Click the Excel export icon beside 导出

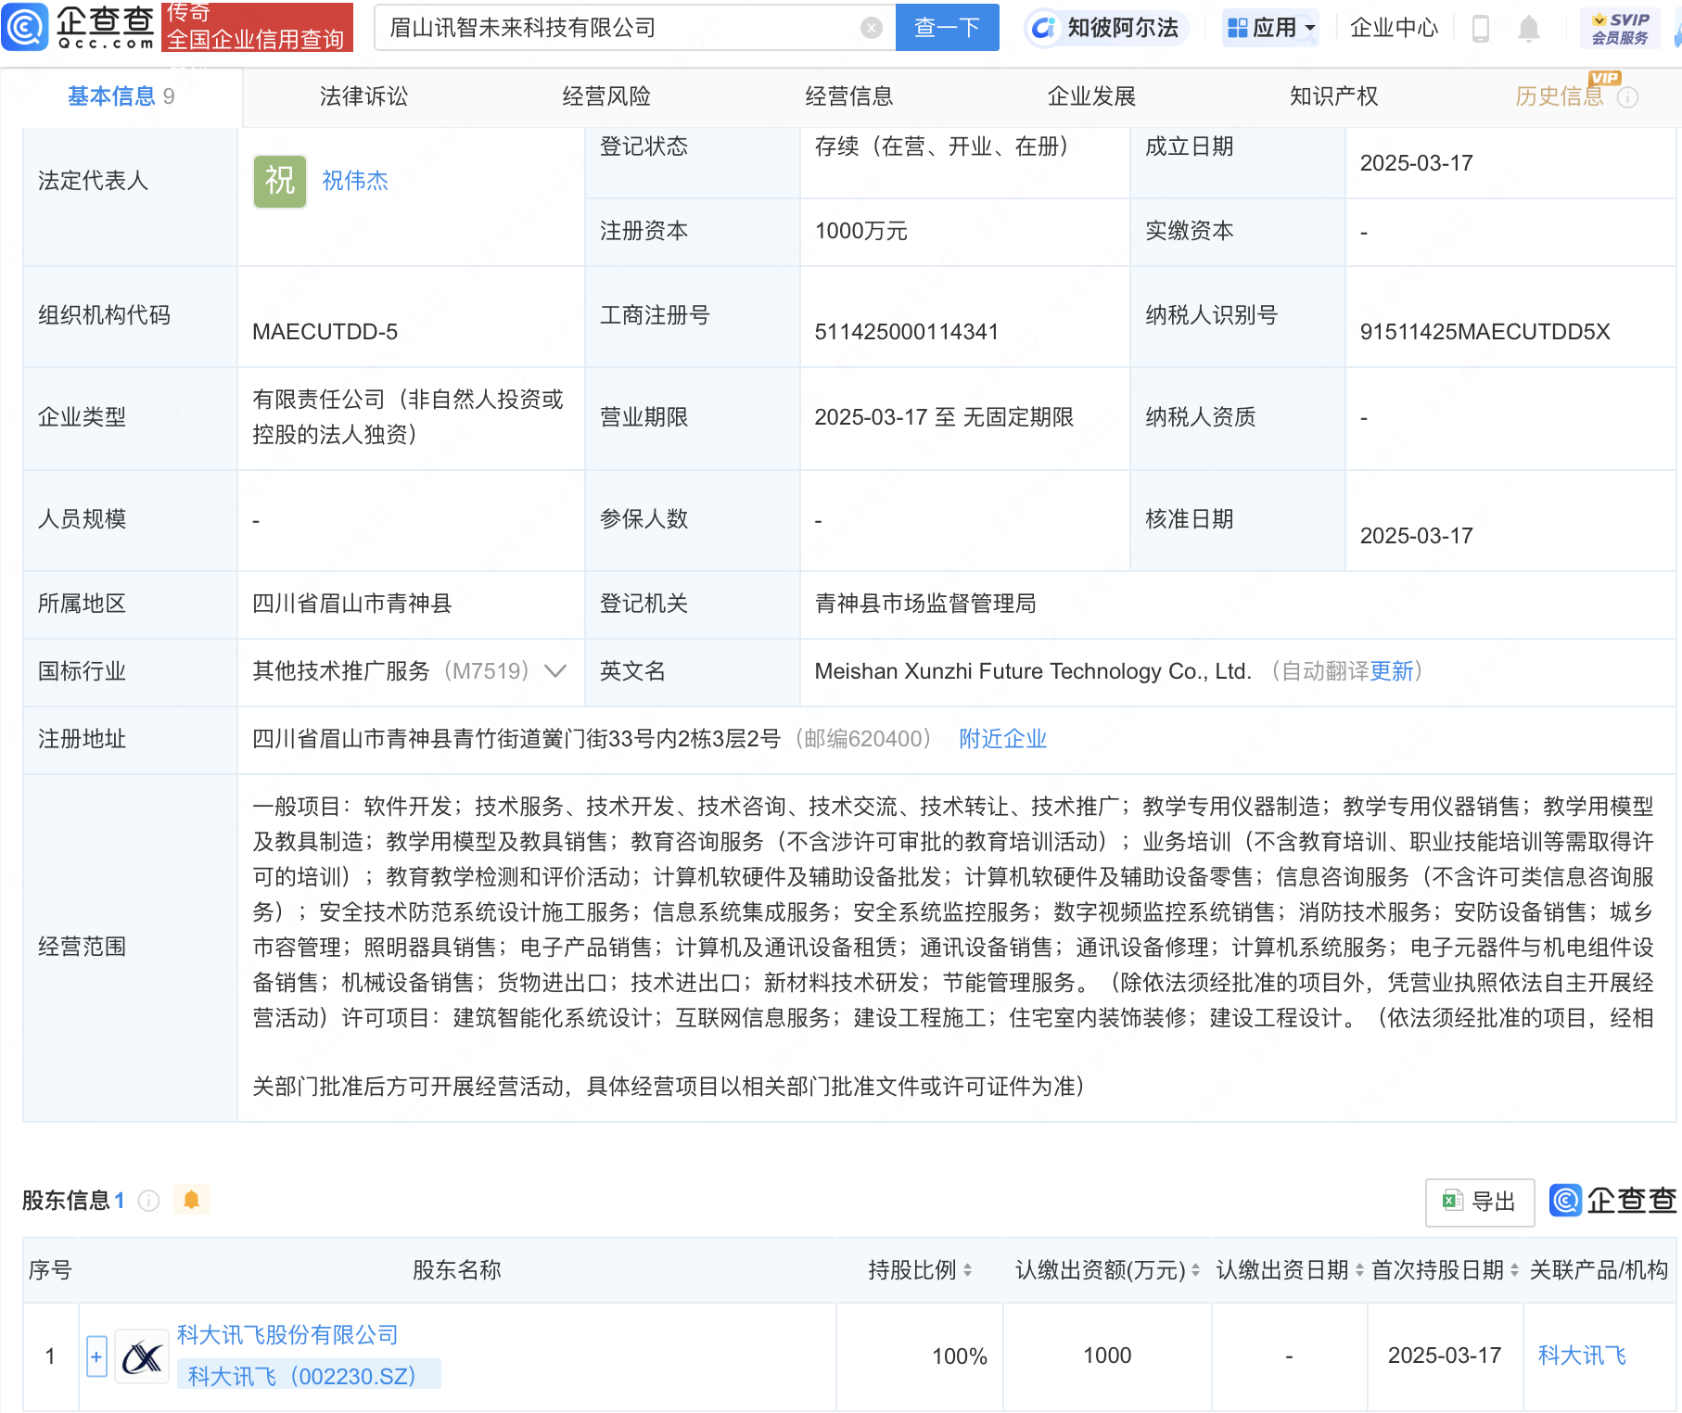click(1454, 1201)
